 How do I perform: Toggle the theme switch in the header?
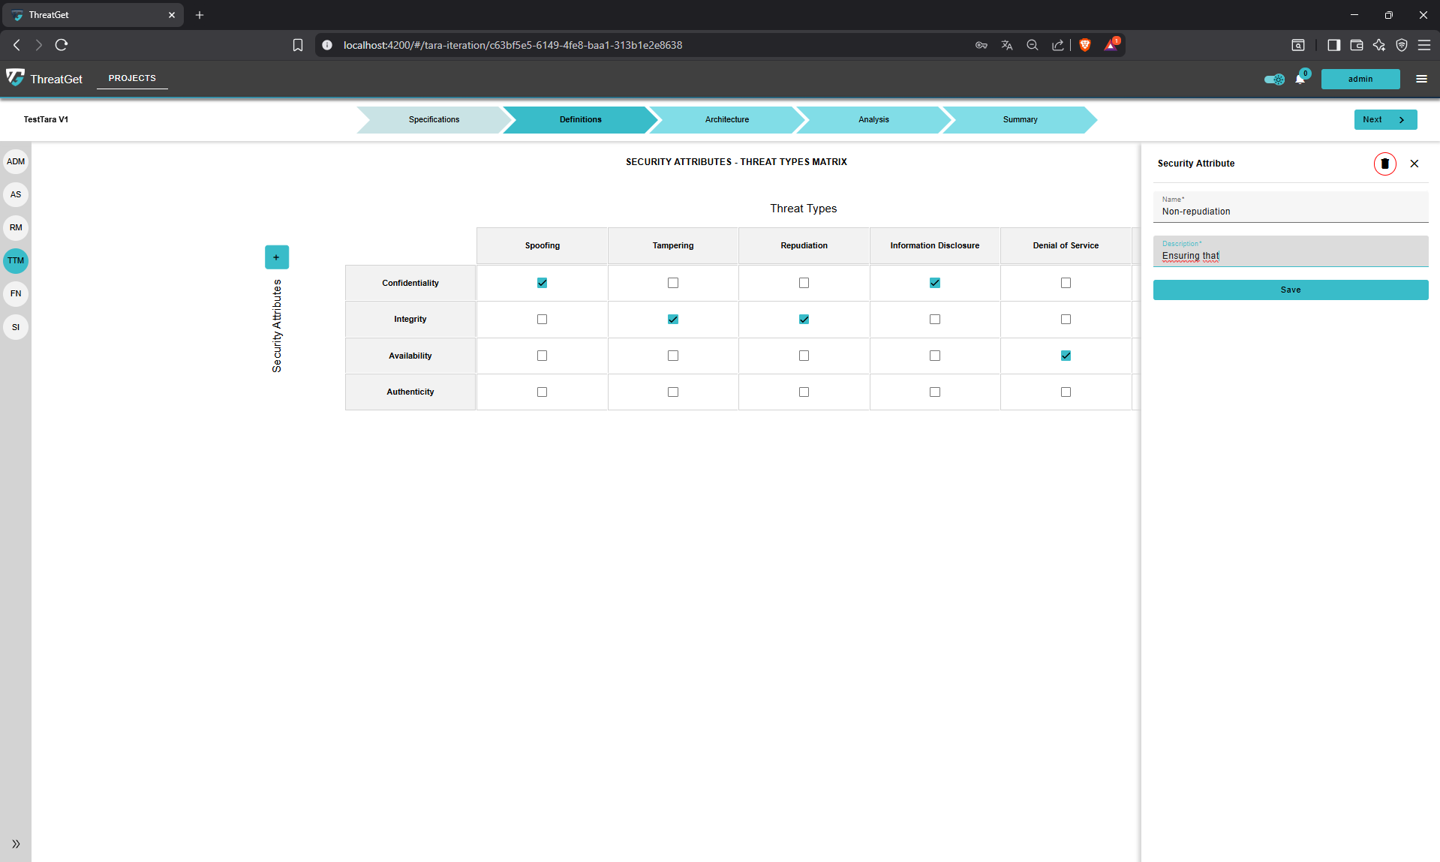point(1273,79)
